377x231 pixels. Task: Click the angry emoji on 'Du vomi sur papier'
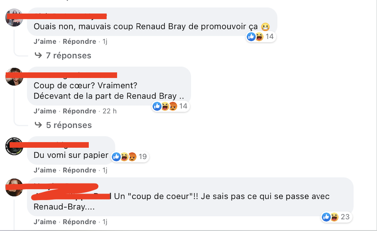[x=132, y=156]
